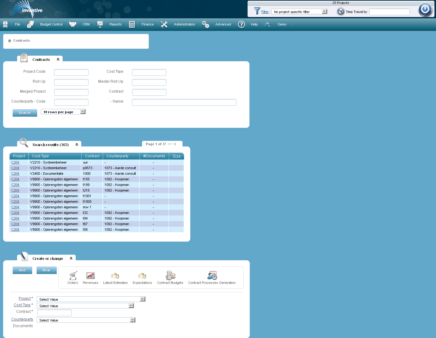Open the Latest Estimates icon
The height and width of the screenshot is (338, 436).
click(115, 276)
